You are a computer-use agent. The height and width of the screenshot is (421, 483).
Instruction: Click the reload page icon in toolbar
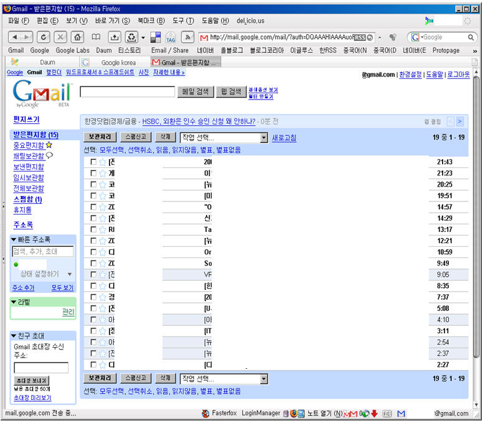pos(44,37)
